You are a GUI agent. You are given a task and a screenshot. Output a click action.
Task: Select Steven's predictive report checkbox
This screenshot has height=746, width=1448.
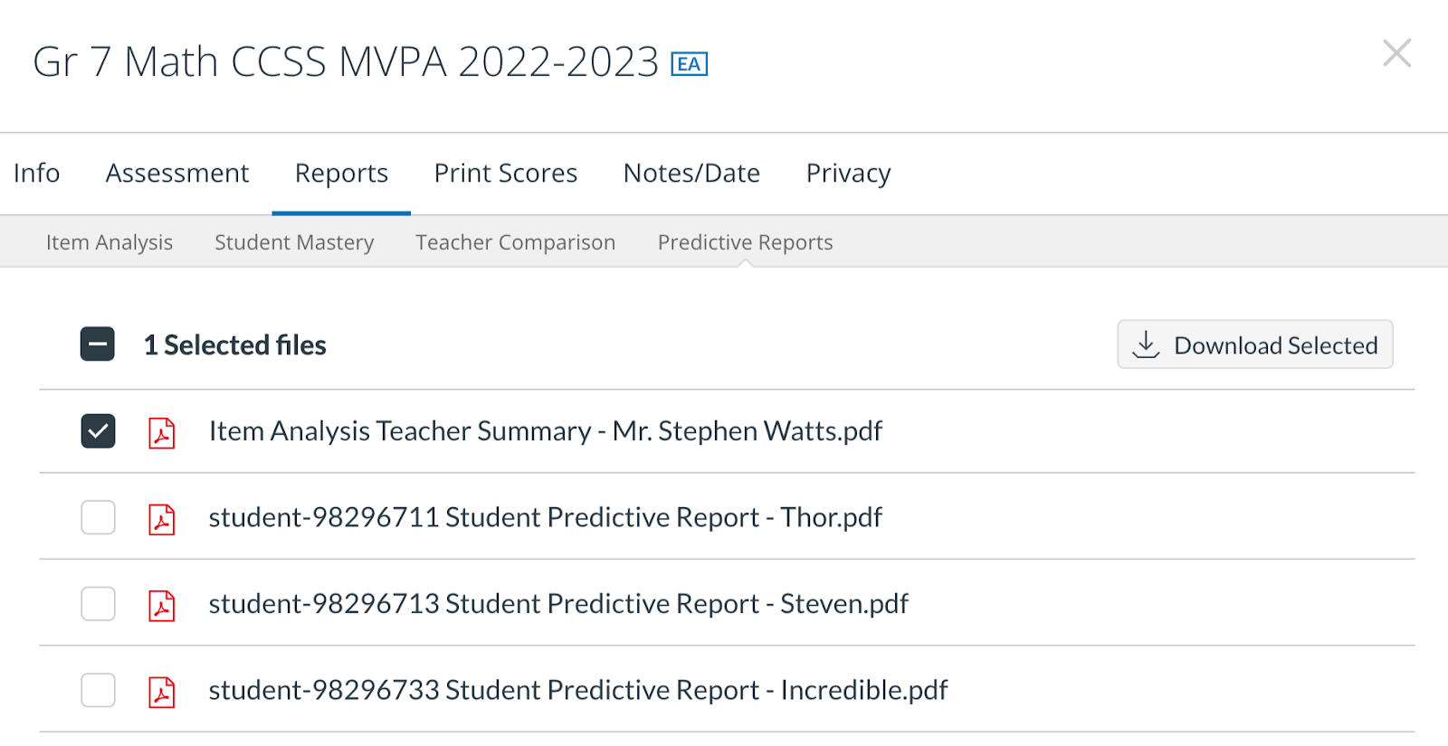[x=97, y=603]
